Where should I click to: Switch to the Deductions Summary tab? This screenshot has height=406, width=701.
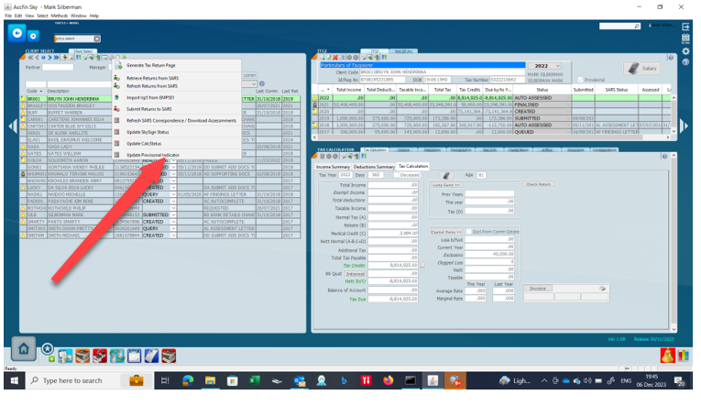tap(376, 166)
